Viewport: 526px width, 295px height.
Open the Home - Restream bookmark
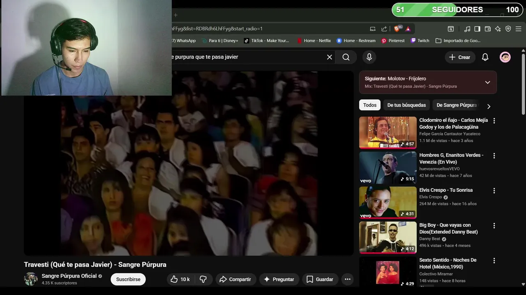356,41
